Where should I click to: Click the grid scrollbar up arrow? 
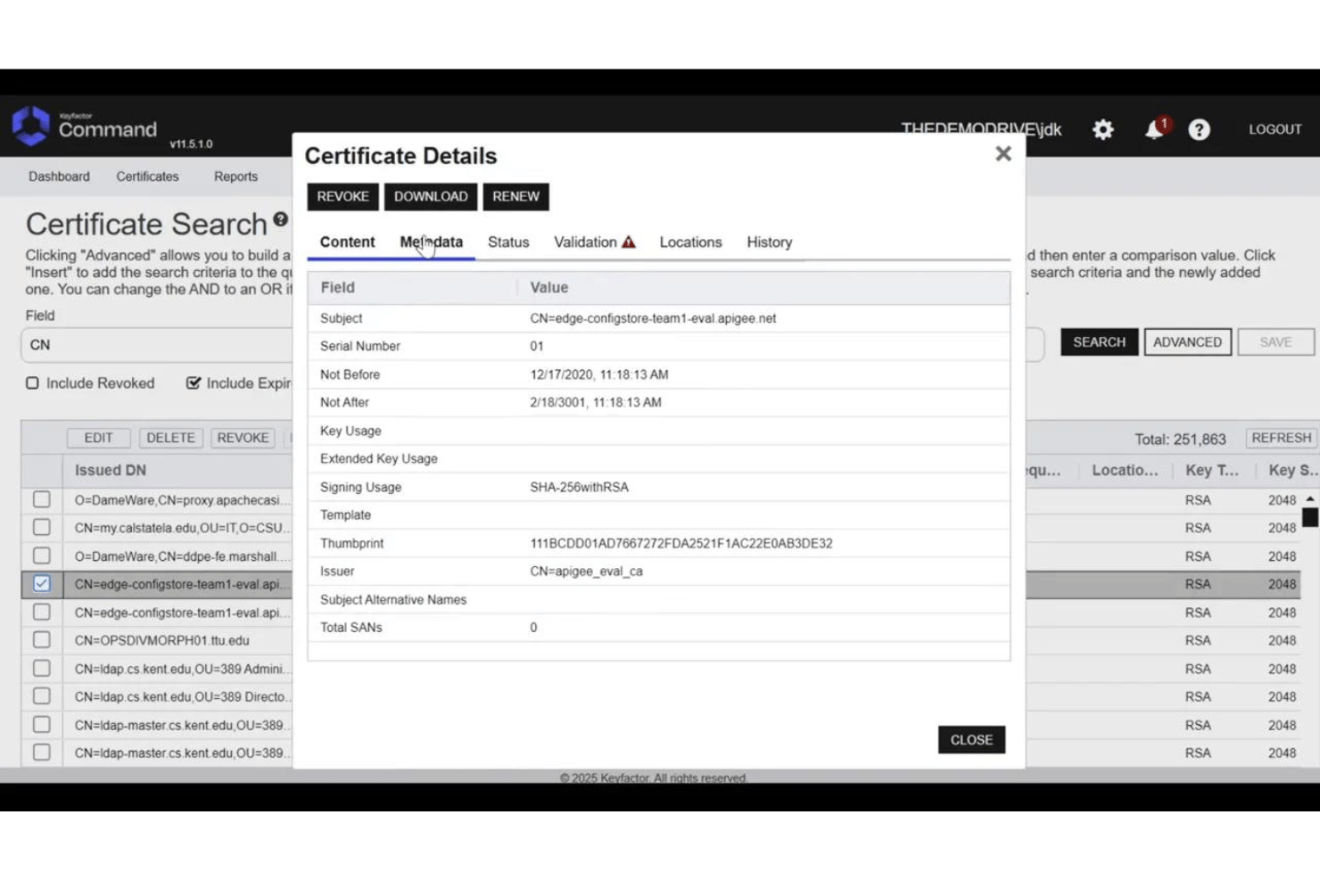click(x=1309, y=498)
